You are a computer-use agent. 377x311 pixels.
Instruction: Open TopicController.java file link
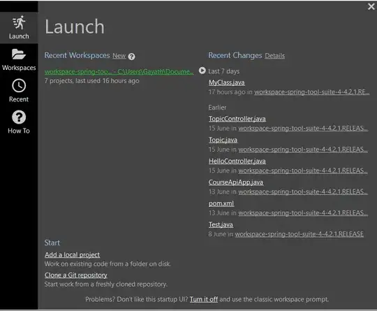click(x=237, y=119)
